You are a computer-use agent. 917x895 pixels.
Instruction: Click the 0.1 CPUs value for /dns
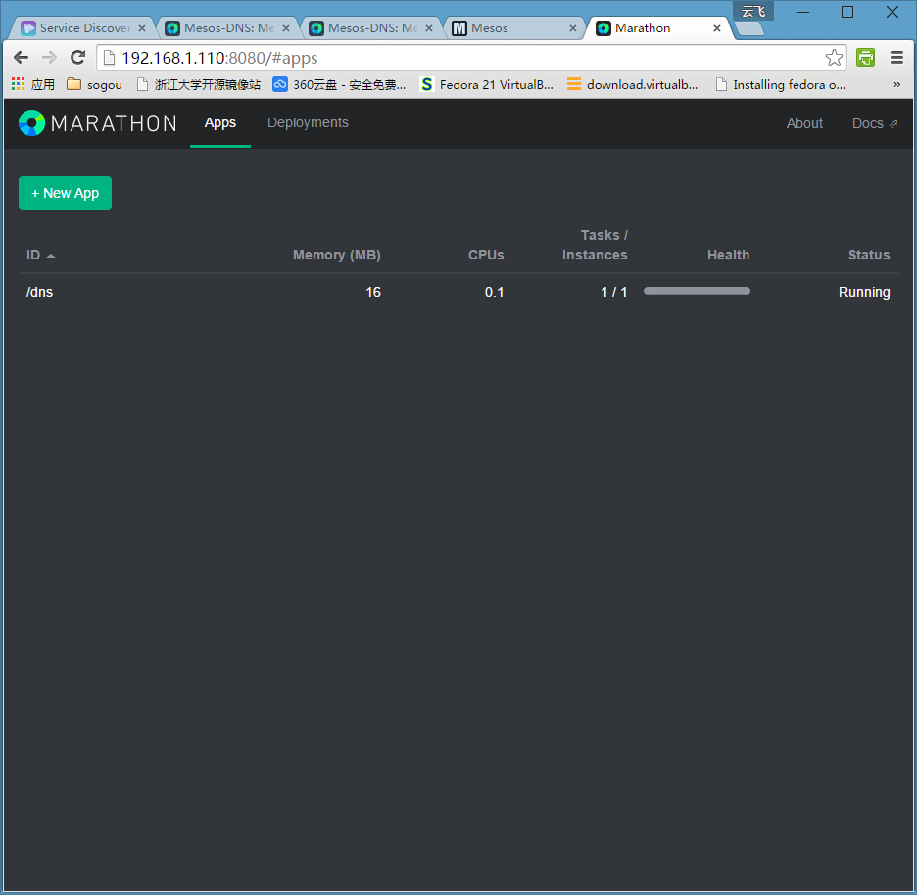point(494,292)
